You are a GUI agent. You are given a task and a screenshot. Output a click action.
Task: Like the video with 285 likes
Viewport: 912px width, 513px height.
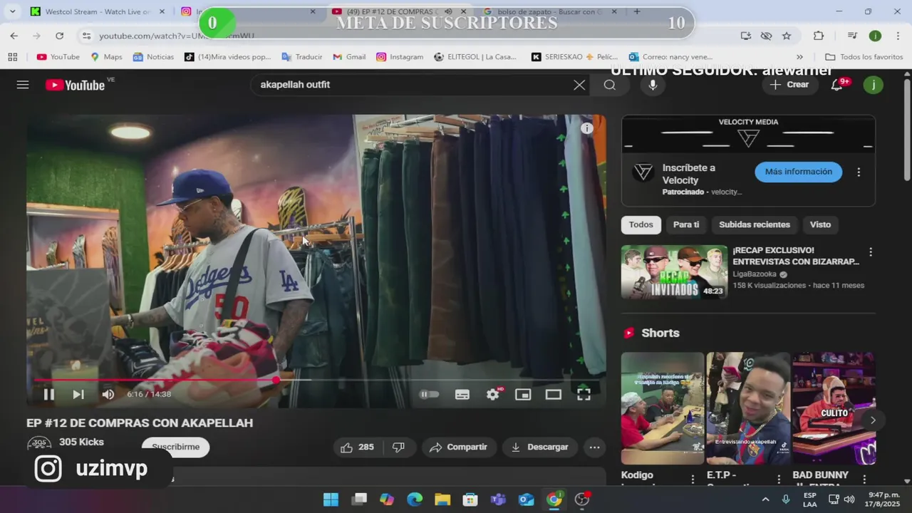click(x=358, y=447)
